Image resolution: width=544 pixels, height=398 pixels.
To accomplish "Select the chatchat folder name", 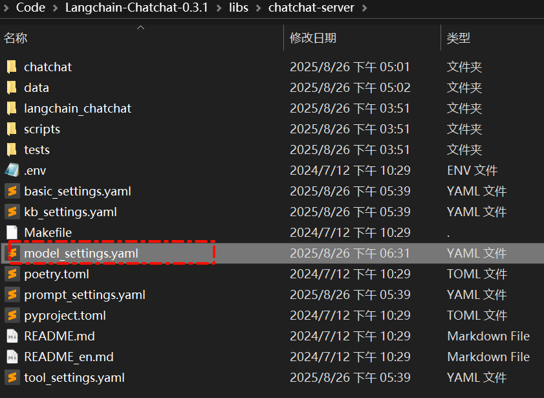I will click(x=48, y=67).
